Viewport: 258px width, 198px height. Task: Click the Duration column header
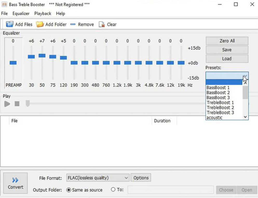[164, 121]
